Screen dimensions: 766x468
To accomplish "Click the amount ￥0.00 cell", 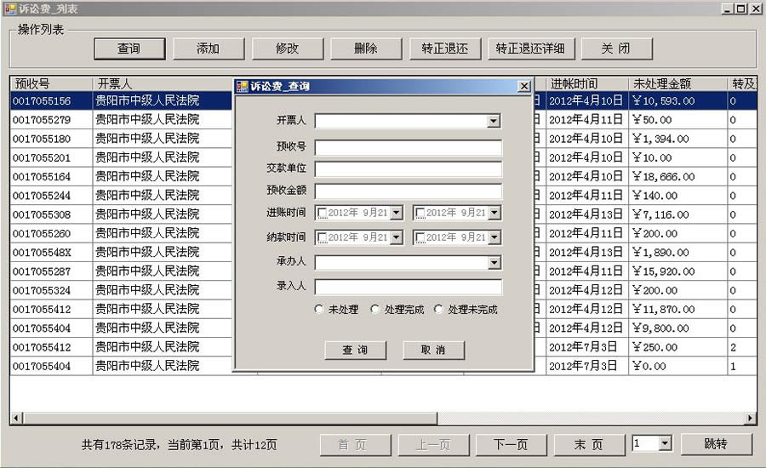I will point(678,366).
